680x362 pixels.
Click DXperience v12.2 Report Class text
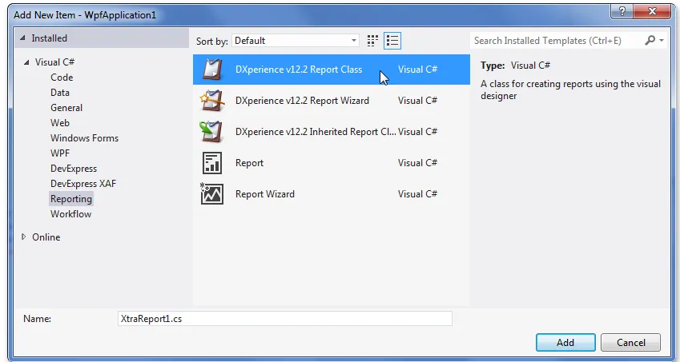[299, 70]
